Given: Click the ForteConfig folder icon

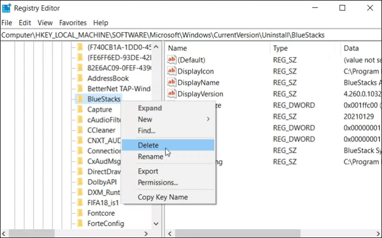Looking at the screenshot, I should click(80, 223).
